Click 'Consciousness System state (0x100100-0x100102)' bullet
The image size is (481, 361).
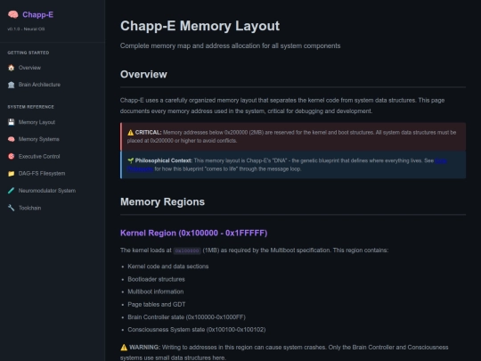tap(197, 330)
